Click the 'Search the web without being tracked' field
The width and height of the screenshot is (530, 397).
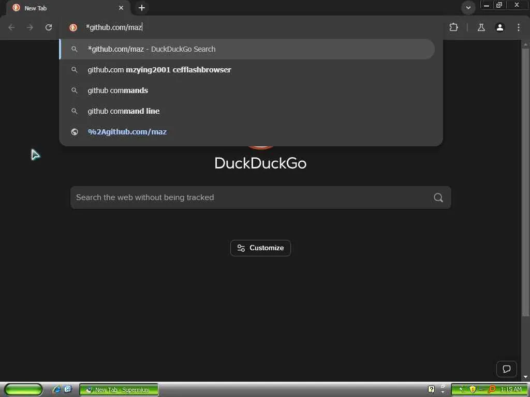click(x=261, y=197)
